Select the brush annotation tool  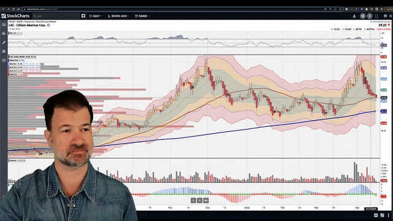click(x=4, y=42)
